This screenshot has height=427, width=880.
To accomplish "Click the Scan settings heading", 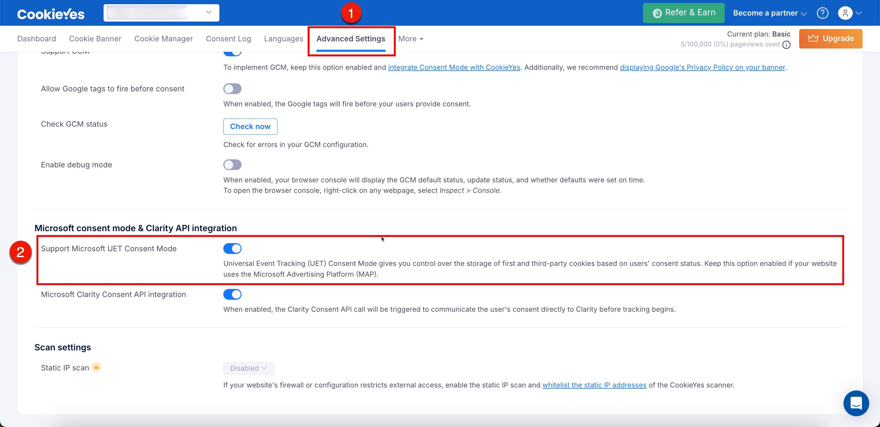I will tap(63, 347).
